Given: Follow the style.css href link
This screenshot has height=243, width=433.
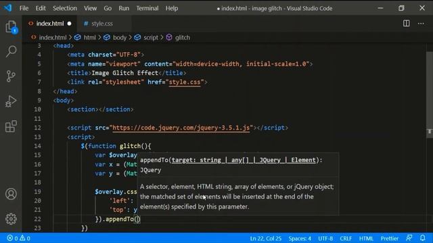Looking at the screenshot, I should pos(185,82).
